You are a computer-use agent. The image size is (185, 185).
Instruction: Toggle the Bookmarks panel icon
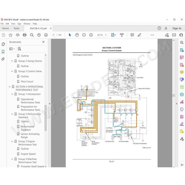3,52
